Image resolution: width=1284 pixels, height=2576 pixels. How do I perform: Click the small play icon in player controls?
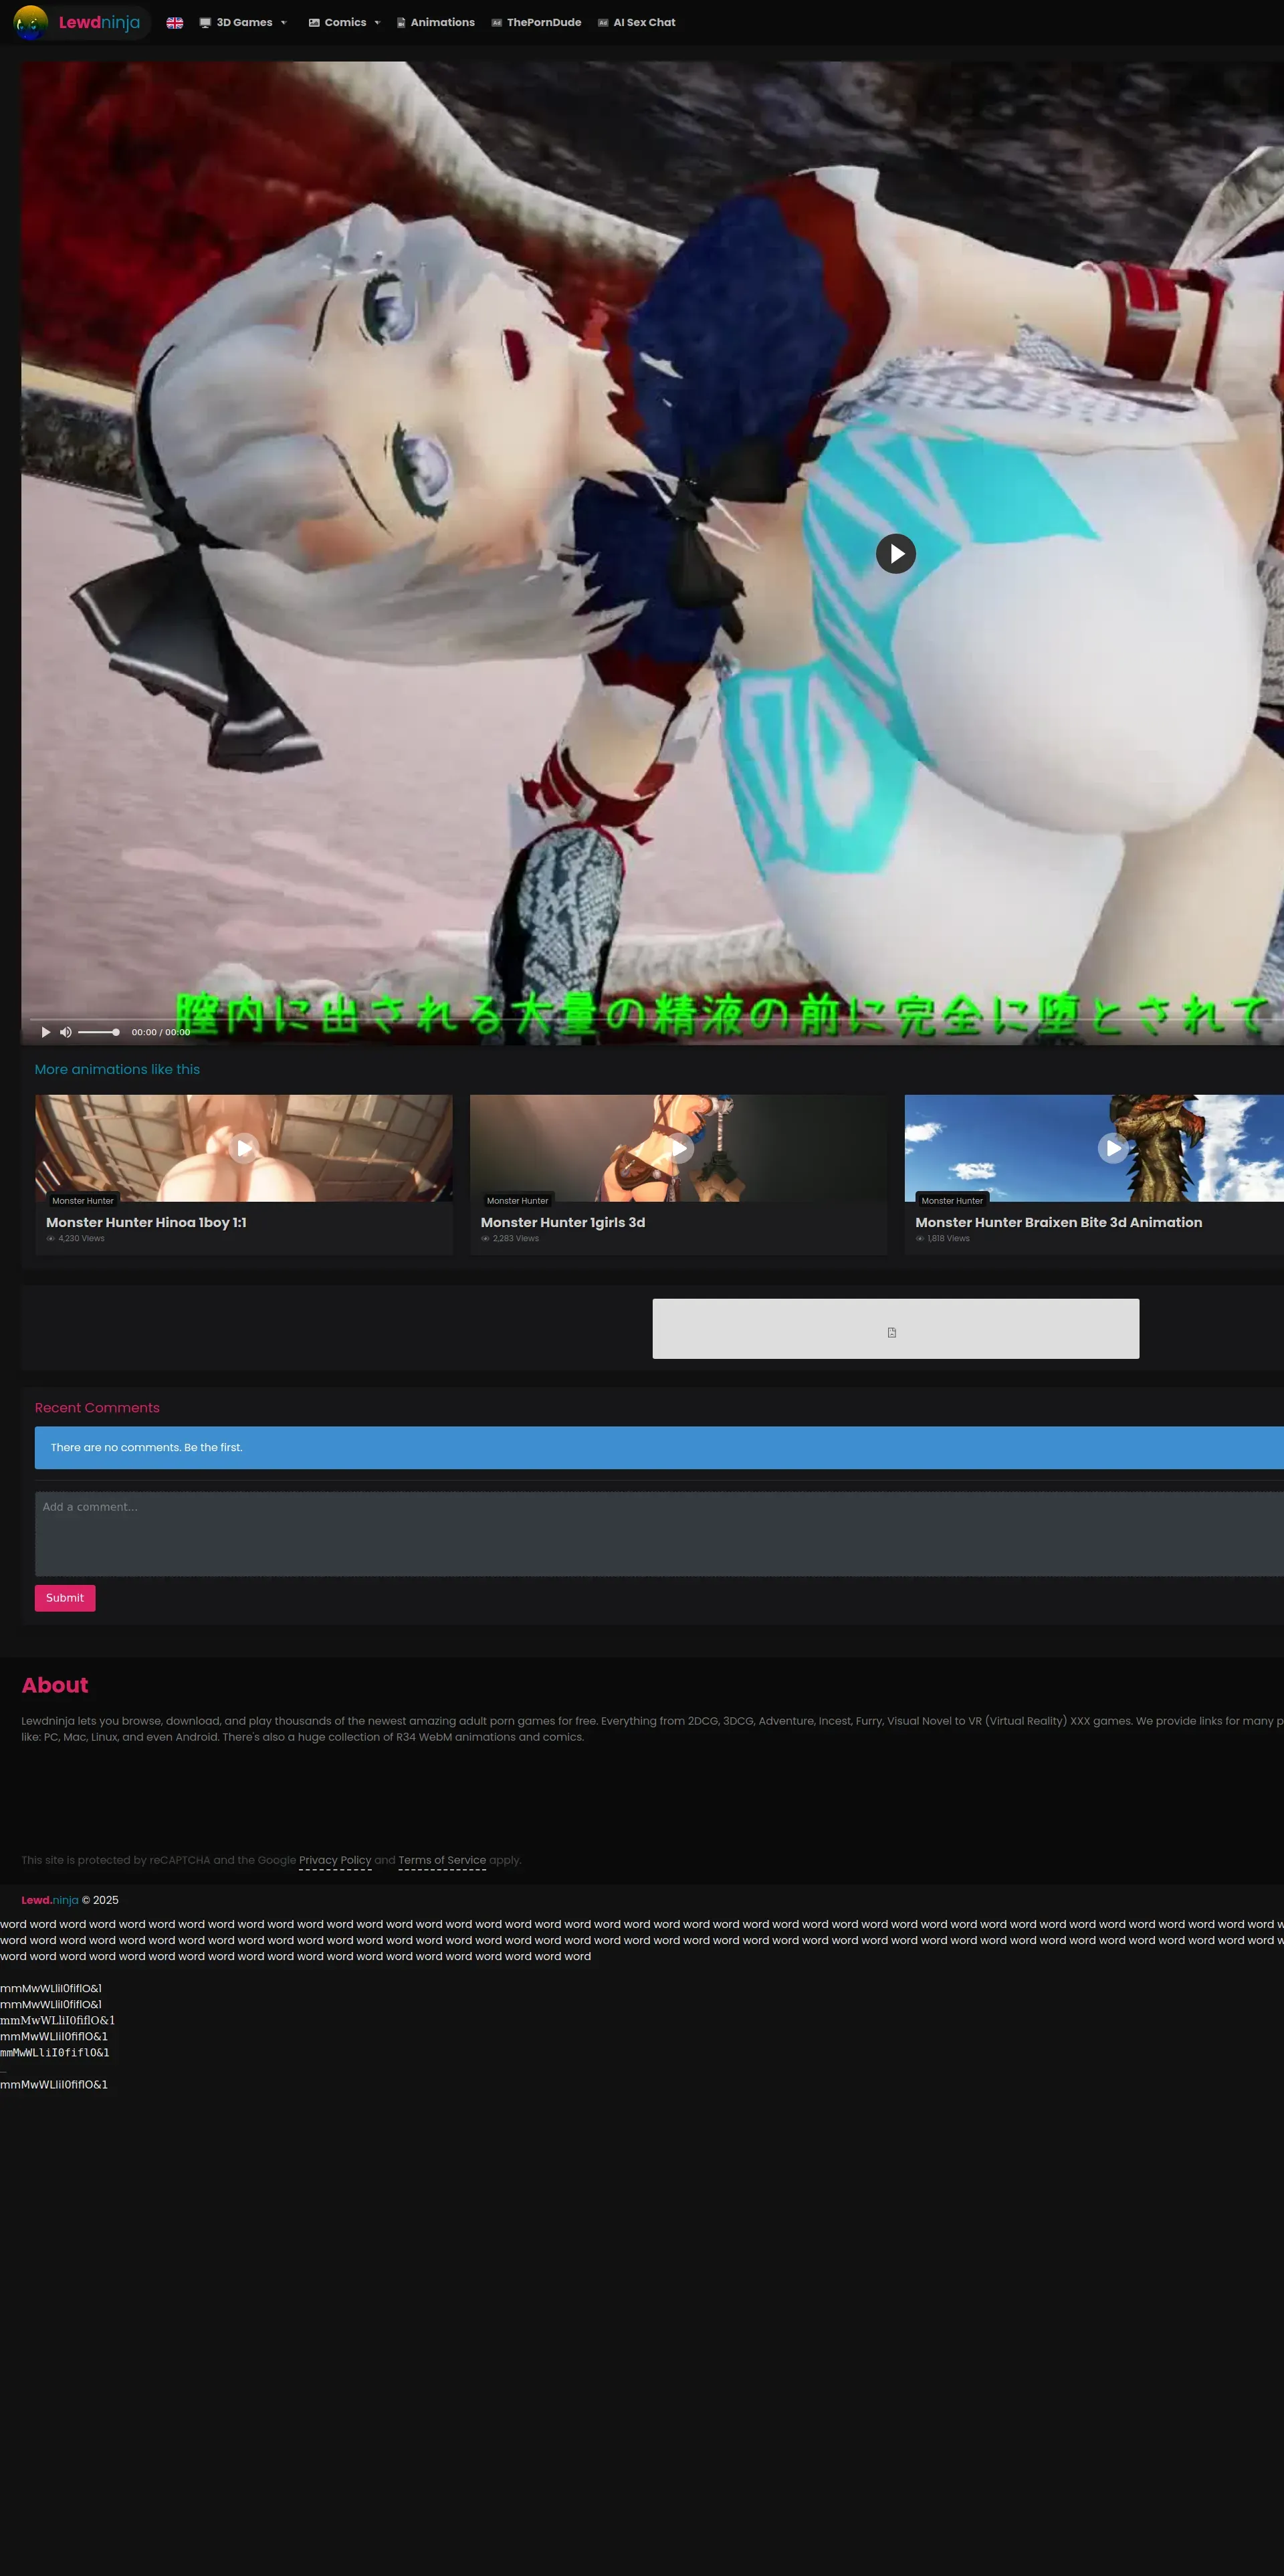[x=45, y=1032]
